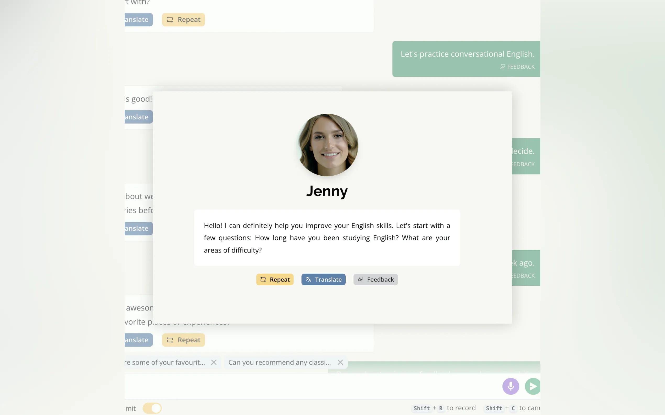
Task: Click the purple microphone record button
Action: coord(511,386)
